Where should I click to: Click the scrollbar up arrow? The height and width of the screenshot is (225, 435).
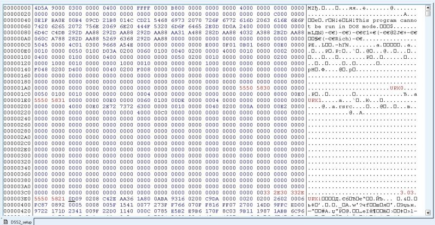(x=427, y=8)
